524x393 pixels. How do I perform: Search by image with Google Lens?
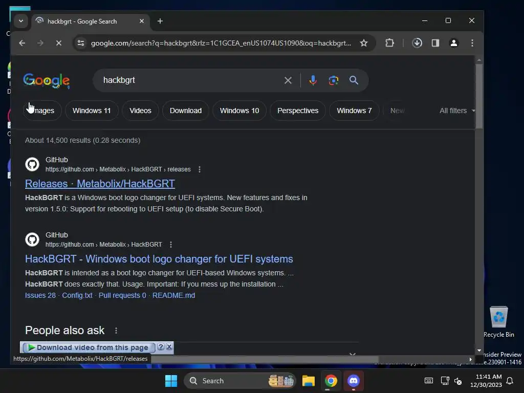[334, 80]
